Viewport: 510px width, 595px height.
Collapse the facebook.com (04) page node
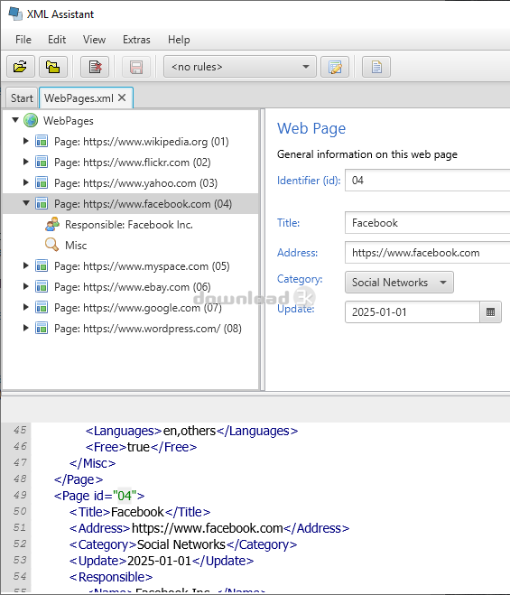26,203
